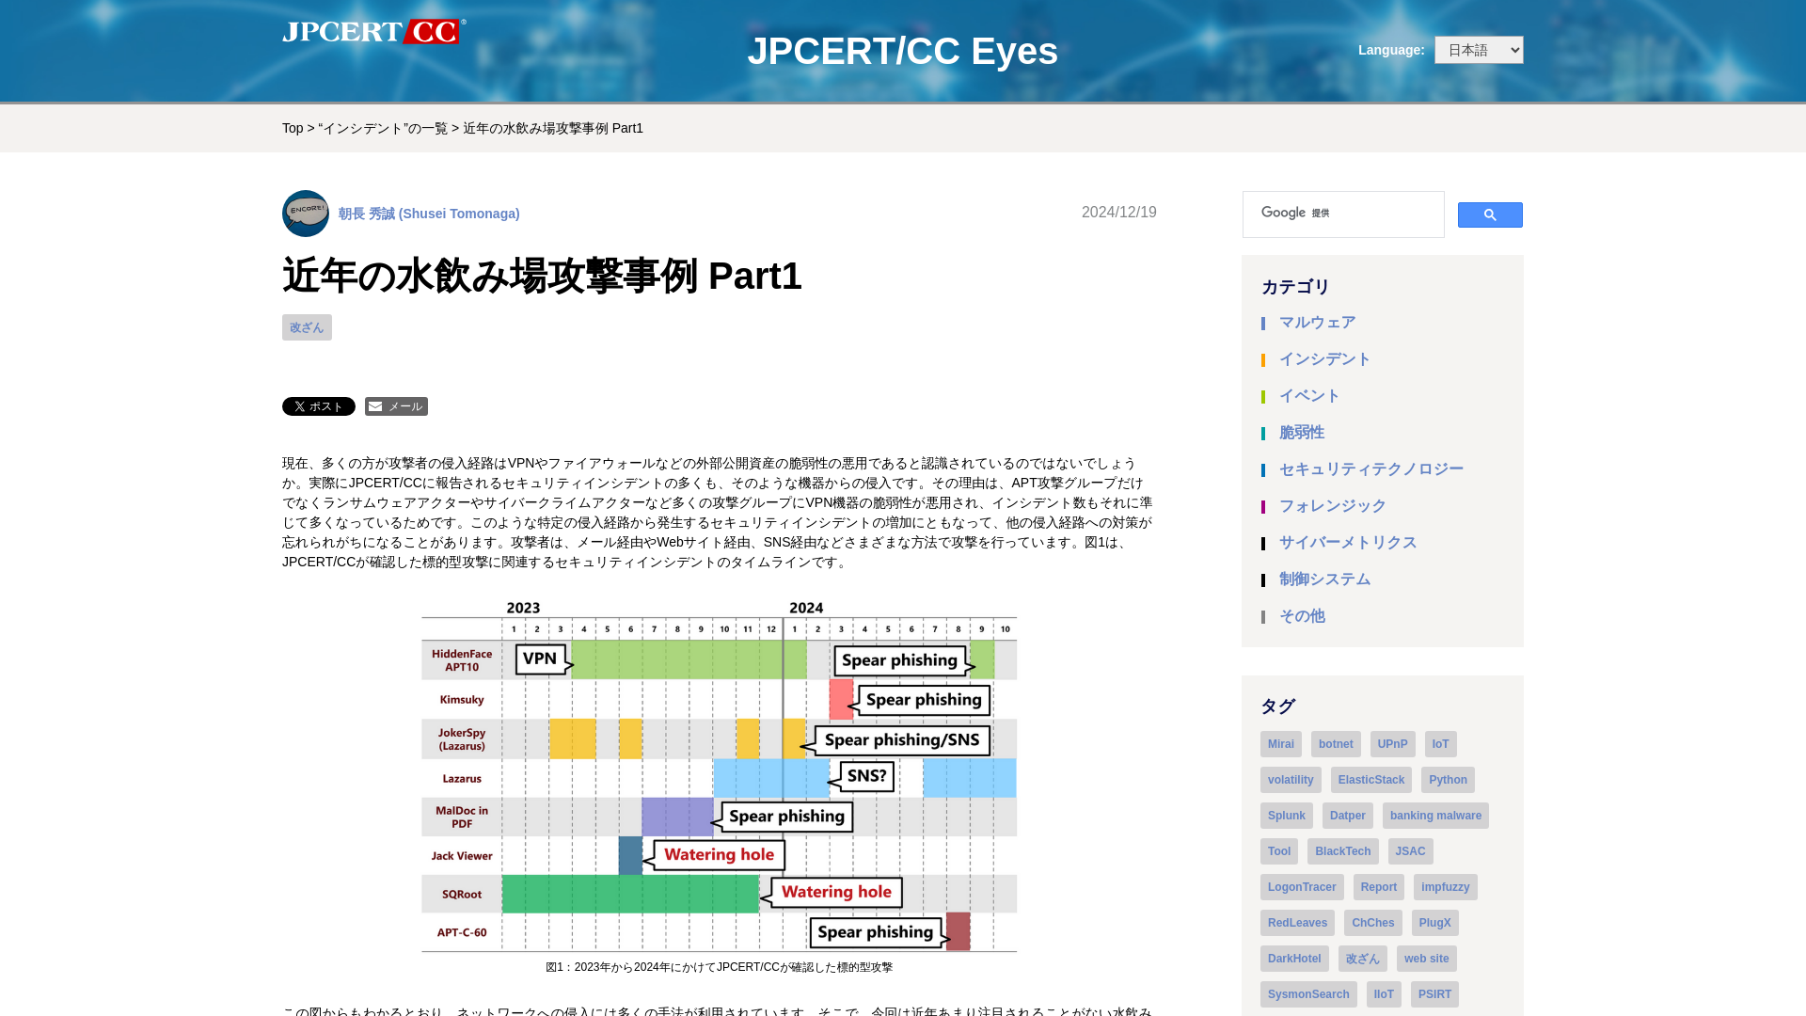The width and height of the screenshot is (1806, 1016).
Task: Open the Language dropdown
Action: (x=1479, y=50)
